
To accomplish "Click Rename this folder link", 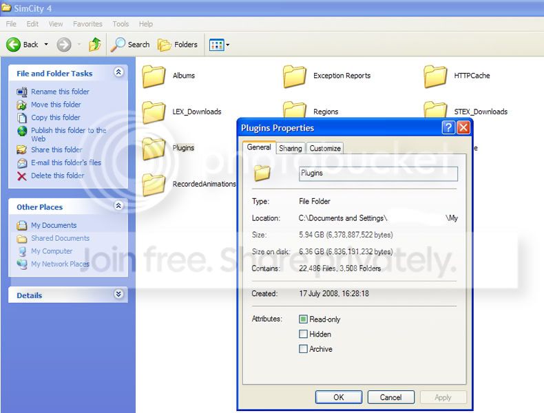I will pyautogui.click(x=60, y=92).
